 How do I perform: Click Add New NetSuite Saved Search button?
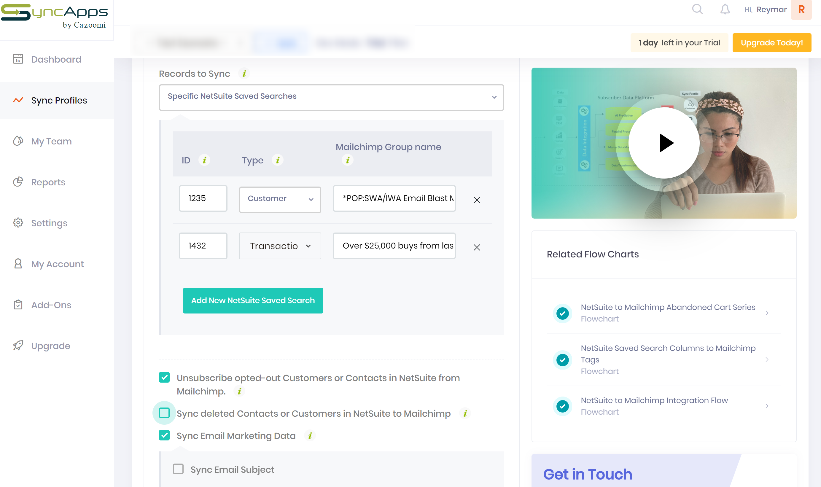[253, 300]
